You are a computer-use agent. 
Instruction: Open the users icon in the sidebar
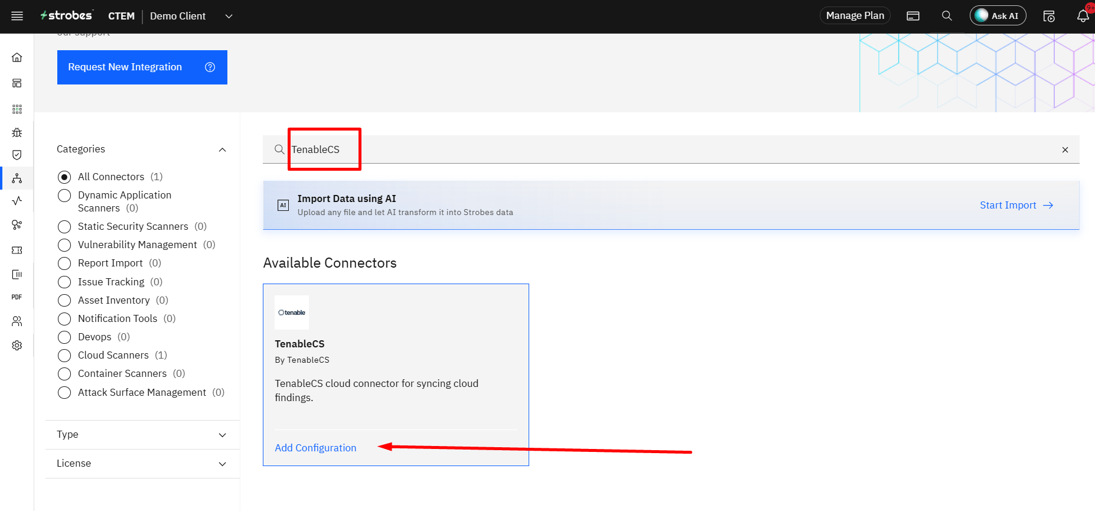click(x=17, y=321)
